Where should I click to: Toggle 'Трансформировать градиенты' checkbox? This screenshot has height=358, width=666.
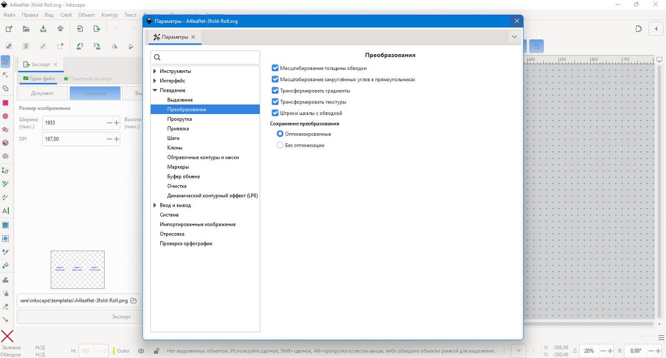(275, 91)
